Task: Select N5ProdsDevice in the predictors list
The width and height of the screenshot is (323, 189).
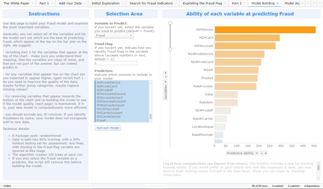Action: point(109,82)
